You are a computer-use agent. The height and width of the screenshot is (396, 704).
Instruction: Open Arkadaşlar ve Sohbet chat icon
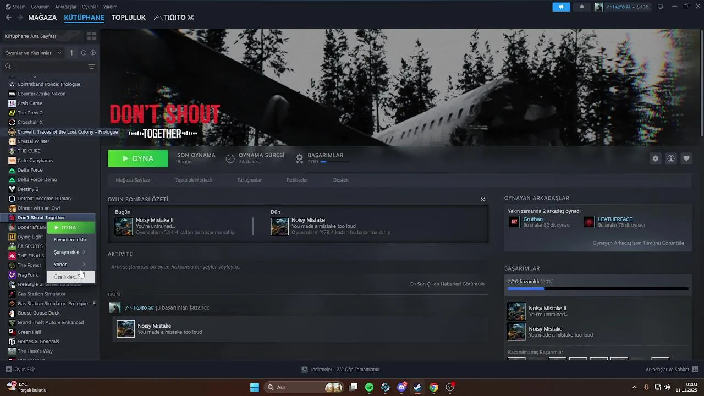(695, 369)
